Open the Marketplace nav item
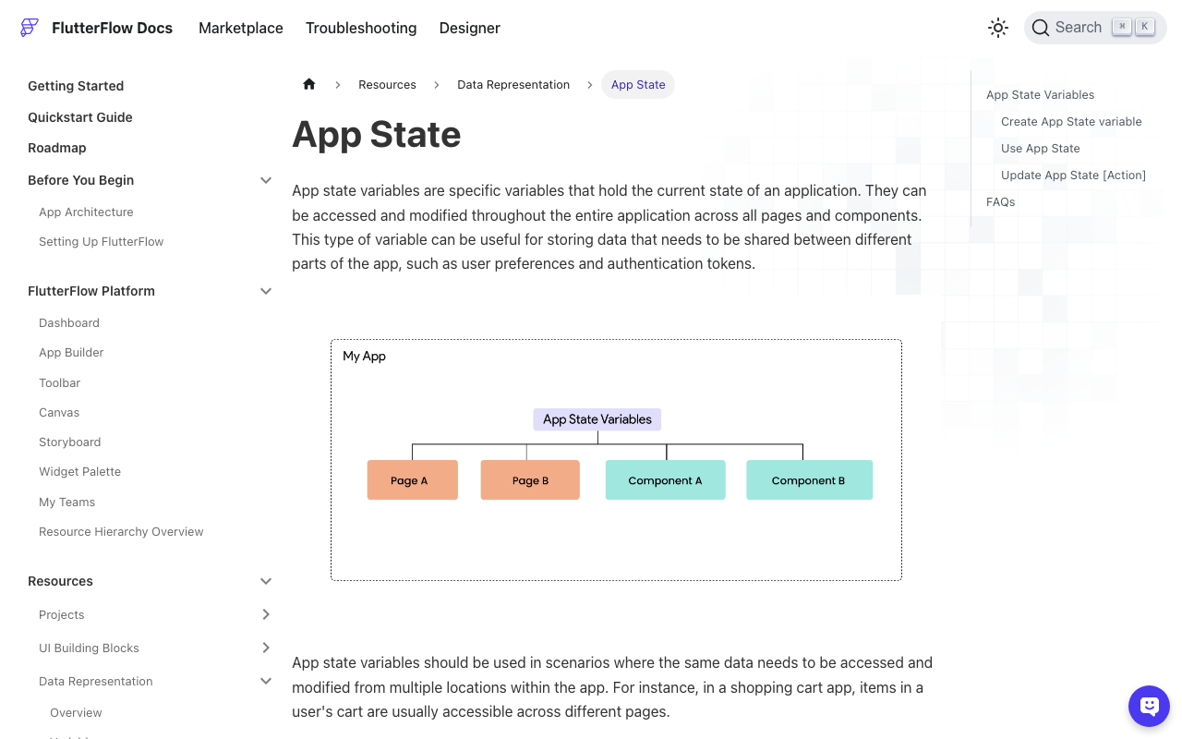Image resolution: width=1182 pixels, height=739 pixels. click(241, 28)
